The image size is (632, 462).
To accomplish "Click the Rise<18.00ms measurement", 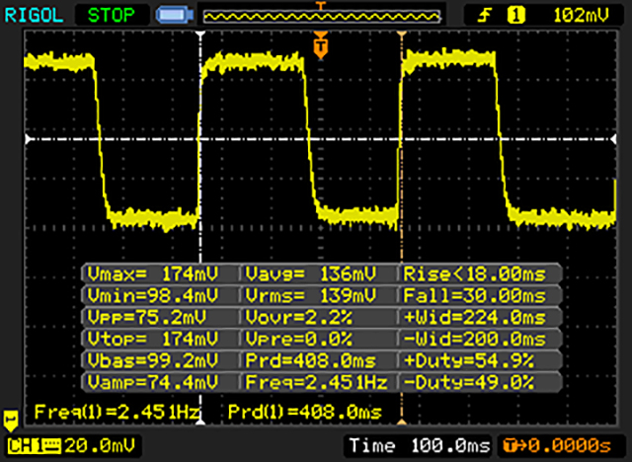I will coord(474,274).
